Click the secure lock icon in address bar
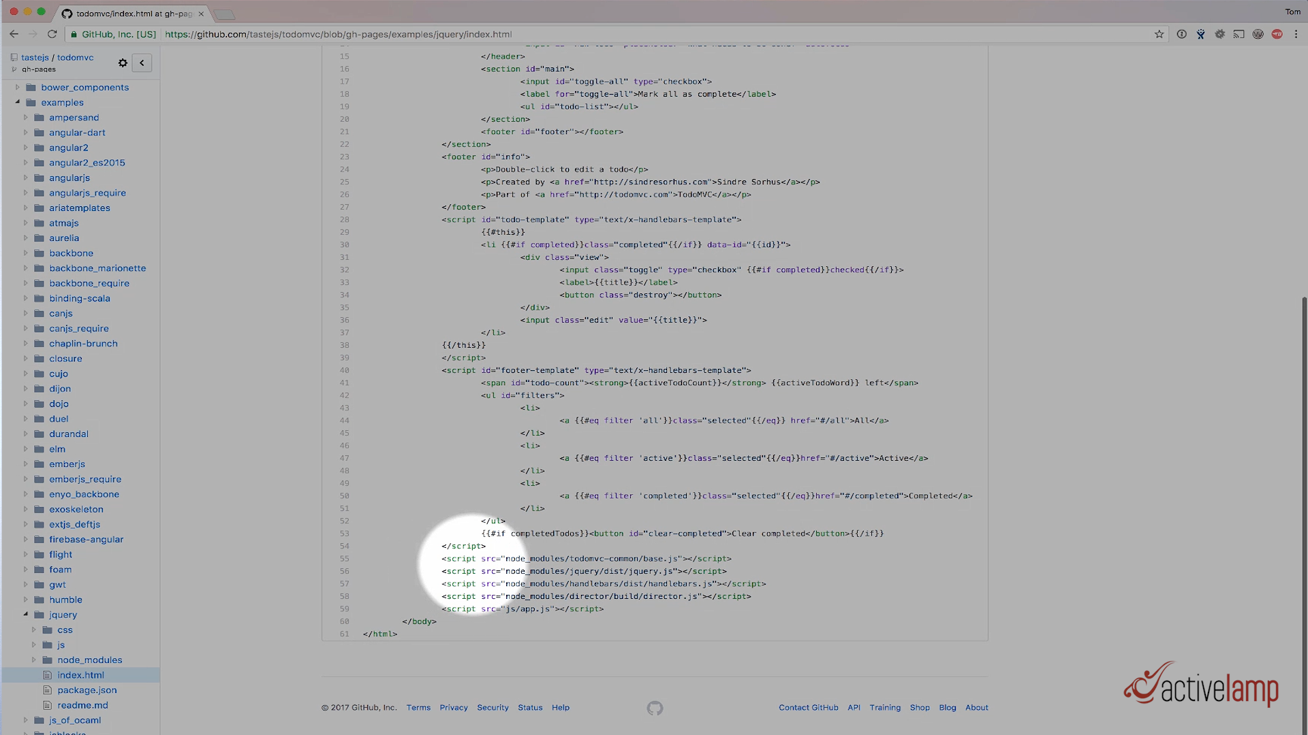This screenshot has width=1308, height=735. pyautogui.click(x=74, y=34)
